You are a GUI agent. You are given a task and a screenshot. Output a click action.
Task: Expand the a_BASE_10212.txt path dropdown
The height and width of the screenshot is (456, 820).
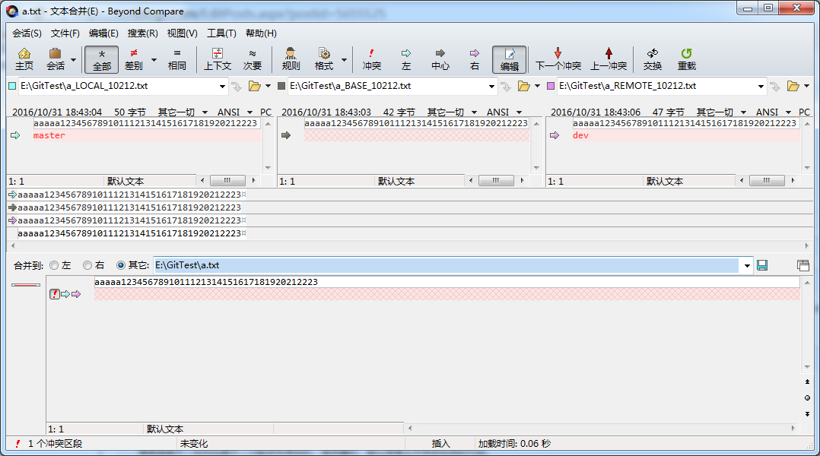(x=492, y=87)
